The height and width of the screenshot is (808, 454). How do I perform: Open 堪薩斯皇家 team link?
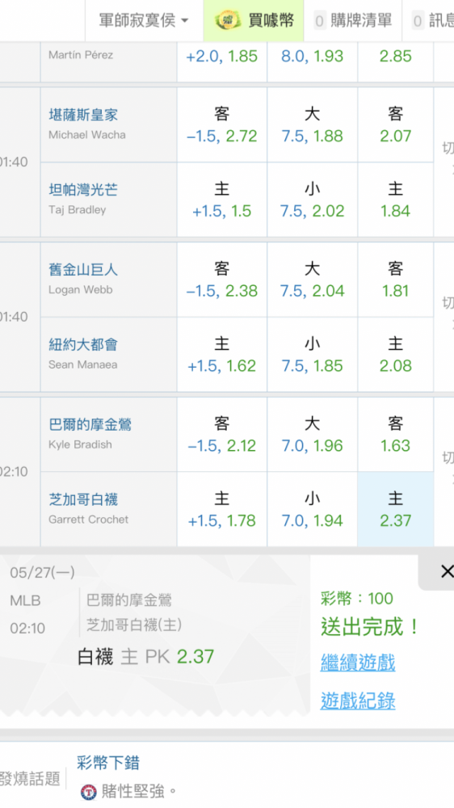point(83,115)
